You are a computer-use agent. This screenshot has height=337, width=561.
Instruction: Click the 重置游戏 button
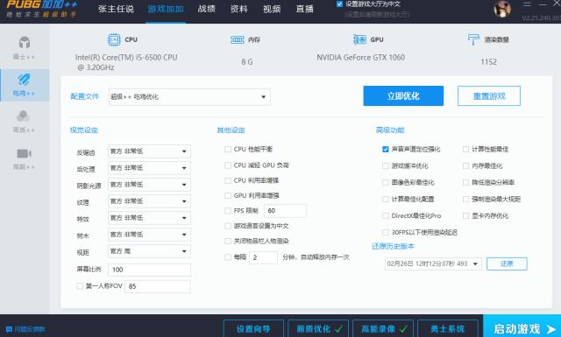[x=489, y=95]
